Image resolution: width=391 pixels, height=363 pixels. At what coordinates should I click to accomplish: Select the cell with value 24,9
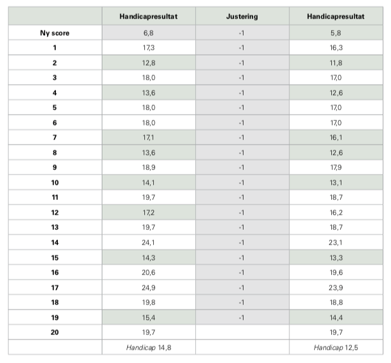(148, 288)
